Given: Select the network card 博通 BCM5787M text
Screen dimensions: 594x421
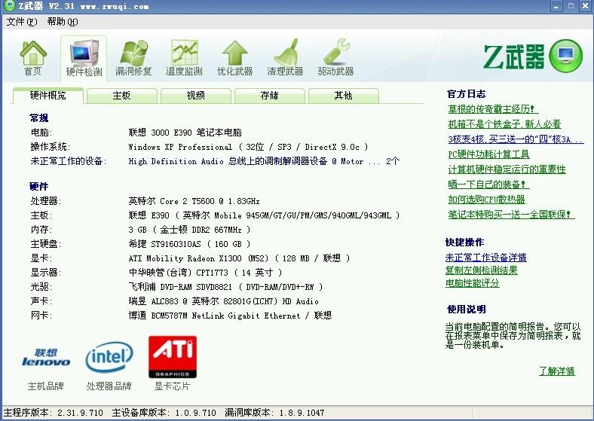Looking at the screenshot, I should coord(231,316).
